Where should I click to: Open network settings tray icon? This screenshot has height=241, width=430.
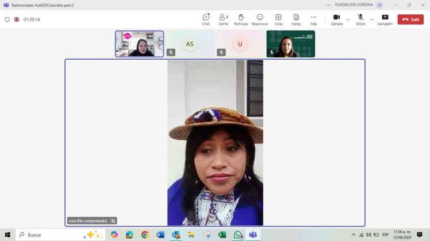pyautogui.click(x=362, y=235)
